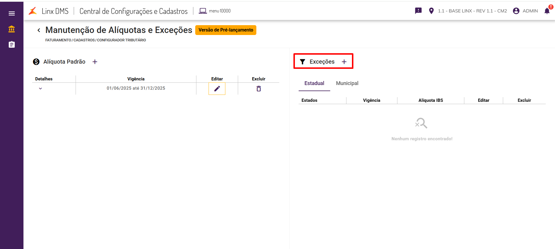Screen dimensions: 555x249
Task: Expand details of the 01/06/2025 row
Action: point(41,88)
